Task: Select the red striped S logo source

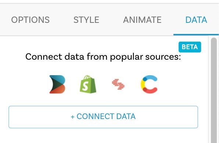Action: (x=118, y=84)
